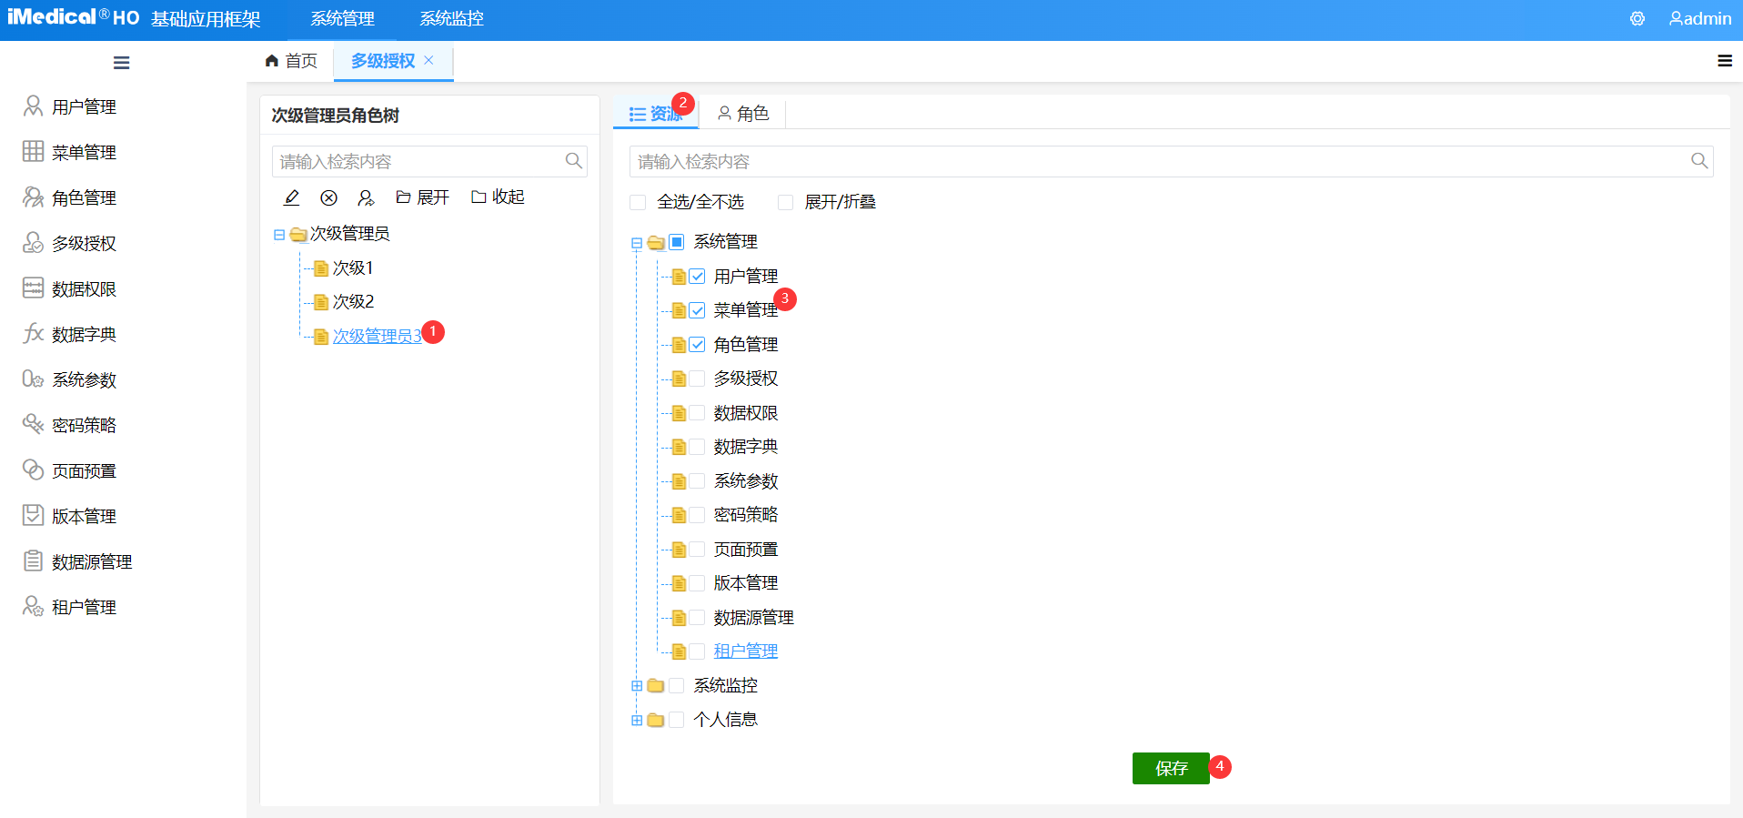Select role 次级2 in the tree
The height and width of the screenshot is (818, 1743).
pyautogui.click(x=353, y=302)
